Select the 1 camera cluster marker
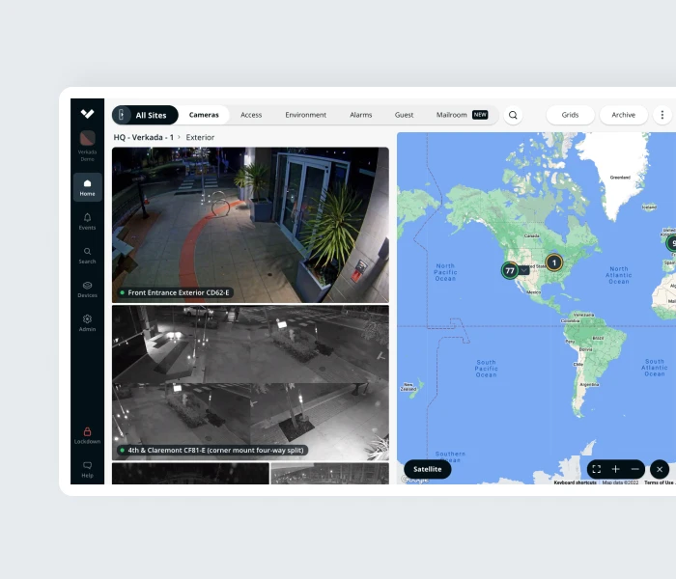The image size is (676, 579). coord(554,262)
